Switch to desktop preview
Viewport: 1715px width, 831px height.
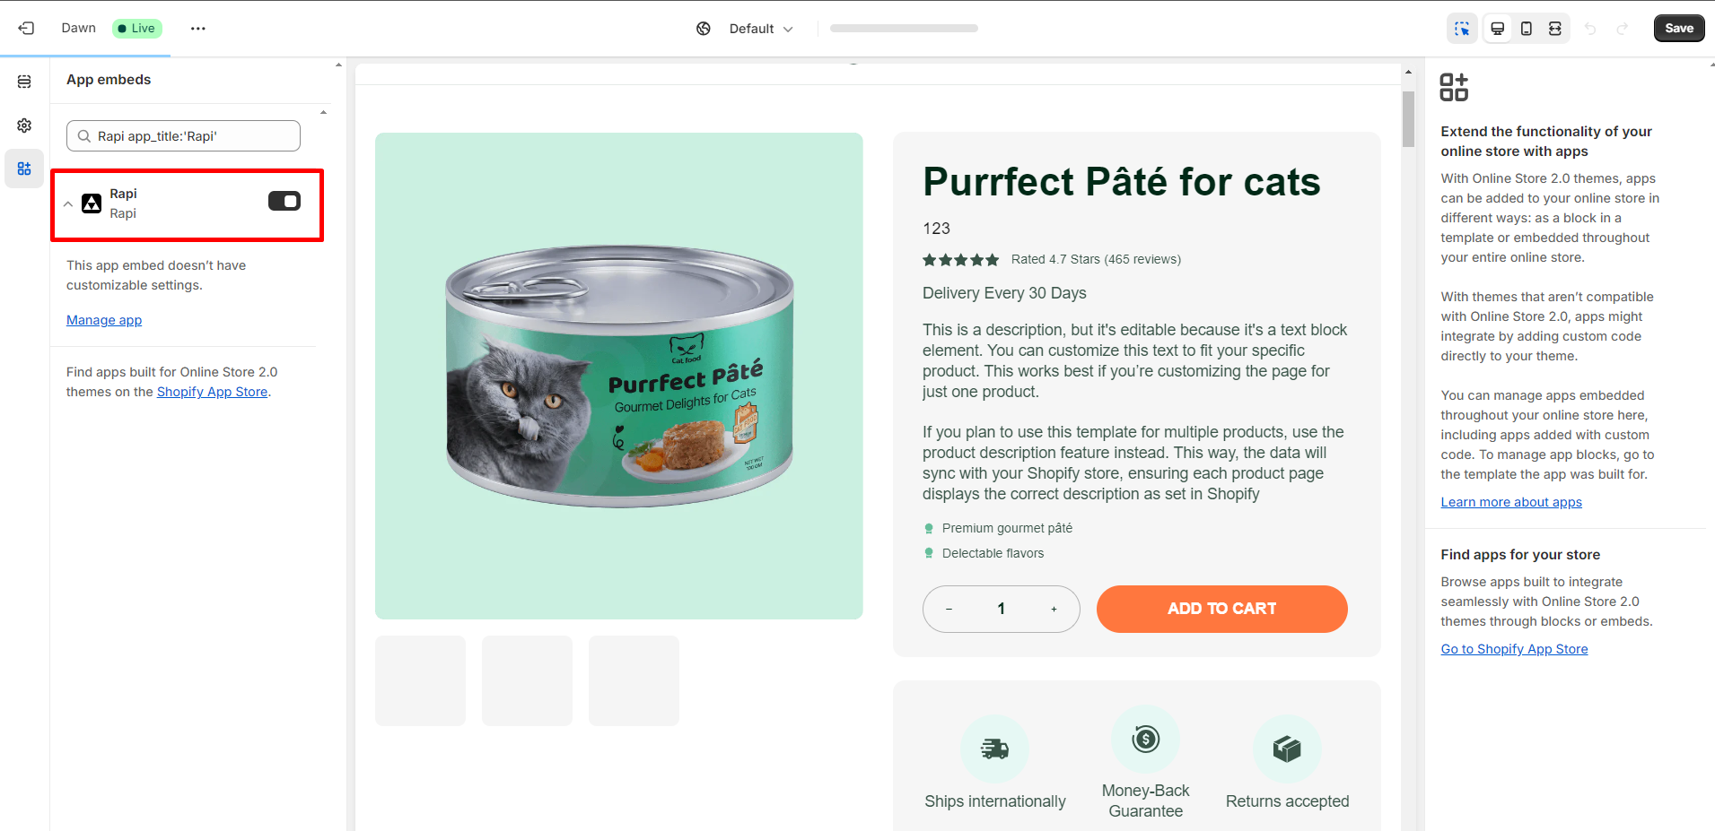1498,29
